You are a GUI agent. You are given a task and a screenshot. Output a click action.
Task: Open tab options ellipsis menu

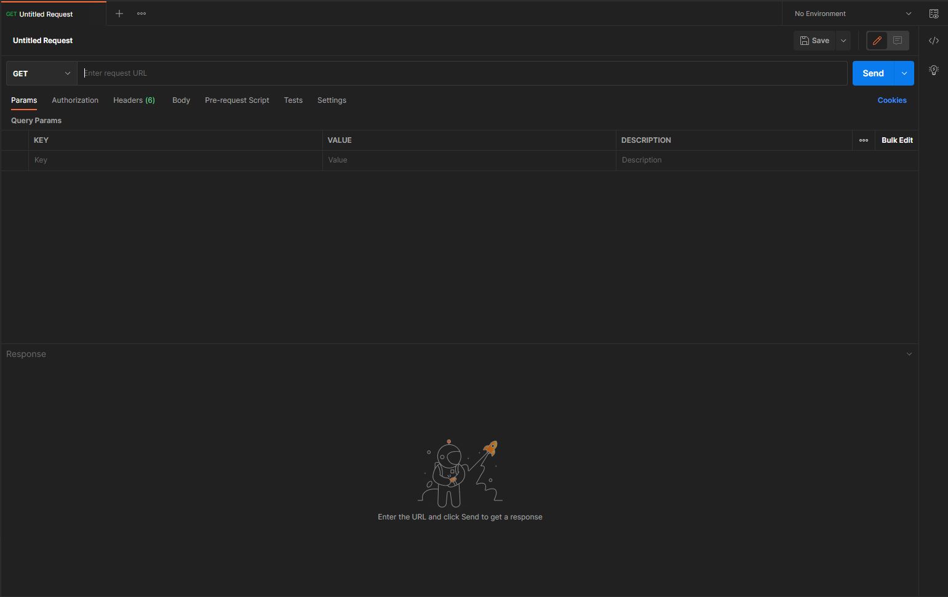pos(141,14)
